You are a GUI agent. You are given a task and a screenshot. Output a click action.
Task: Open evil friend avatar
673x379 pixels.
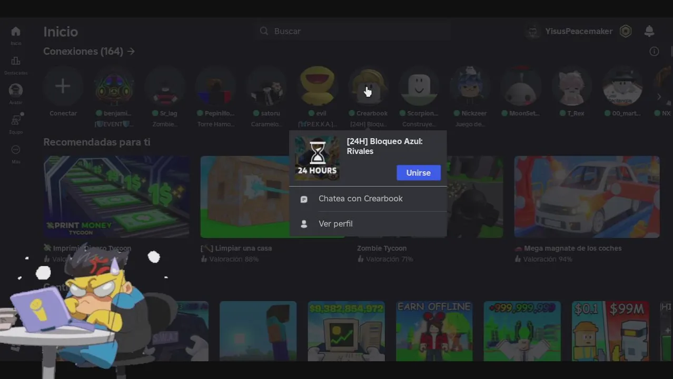pyautogui.click(x=318, y=86)
